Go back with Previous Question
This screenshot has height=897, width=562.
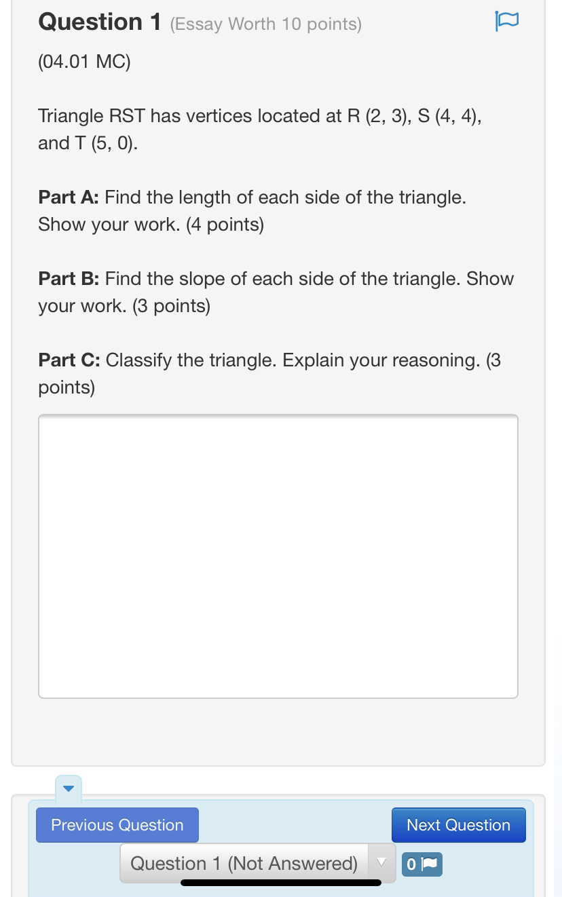117,825
